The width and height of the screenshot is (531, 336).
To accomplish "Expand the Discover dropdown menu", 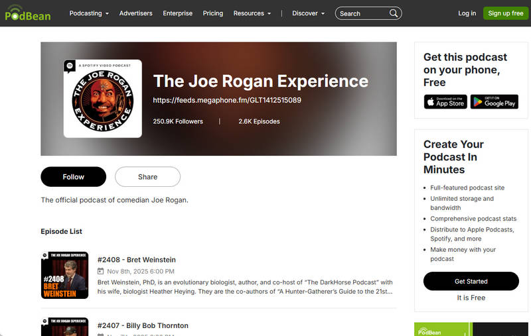I will [309, 13].
